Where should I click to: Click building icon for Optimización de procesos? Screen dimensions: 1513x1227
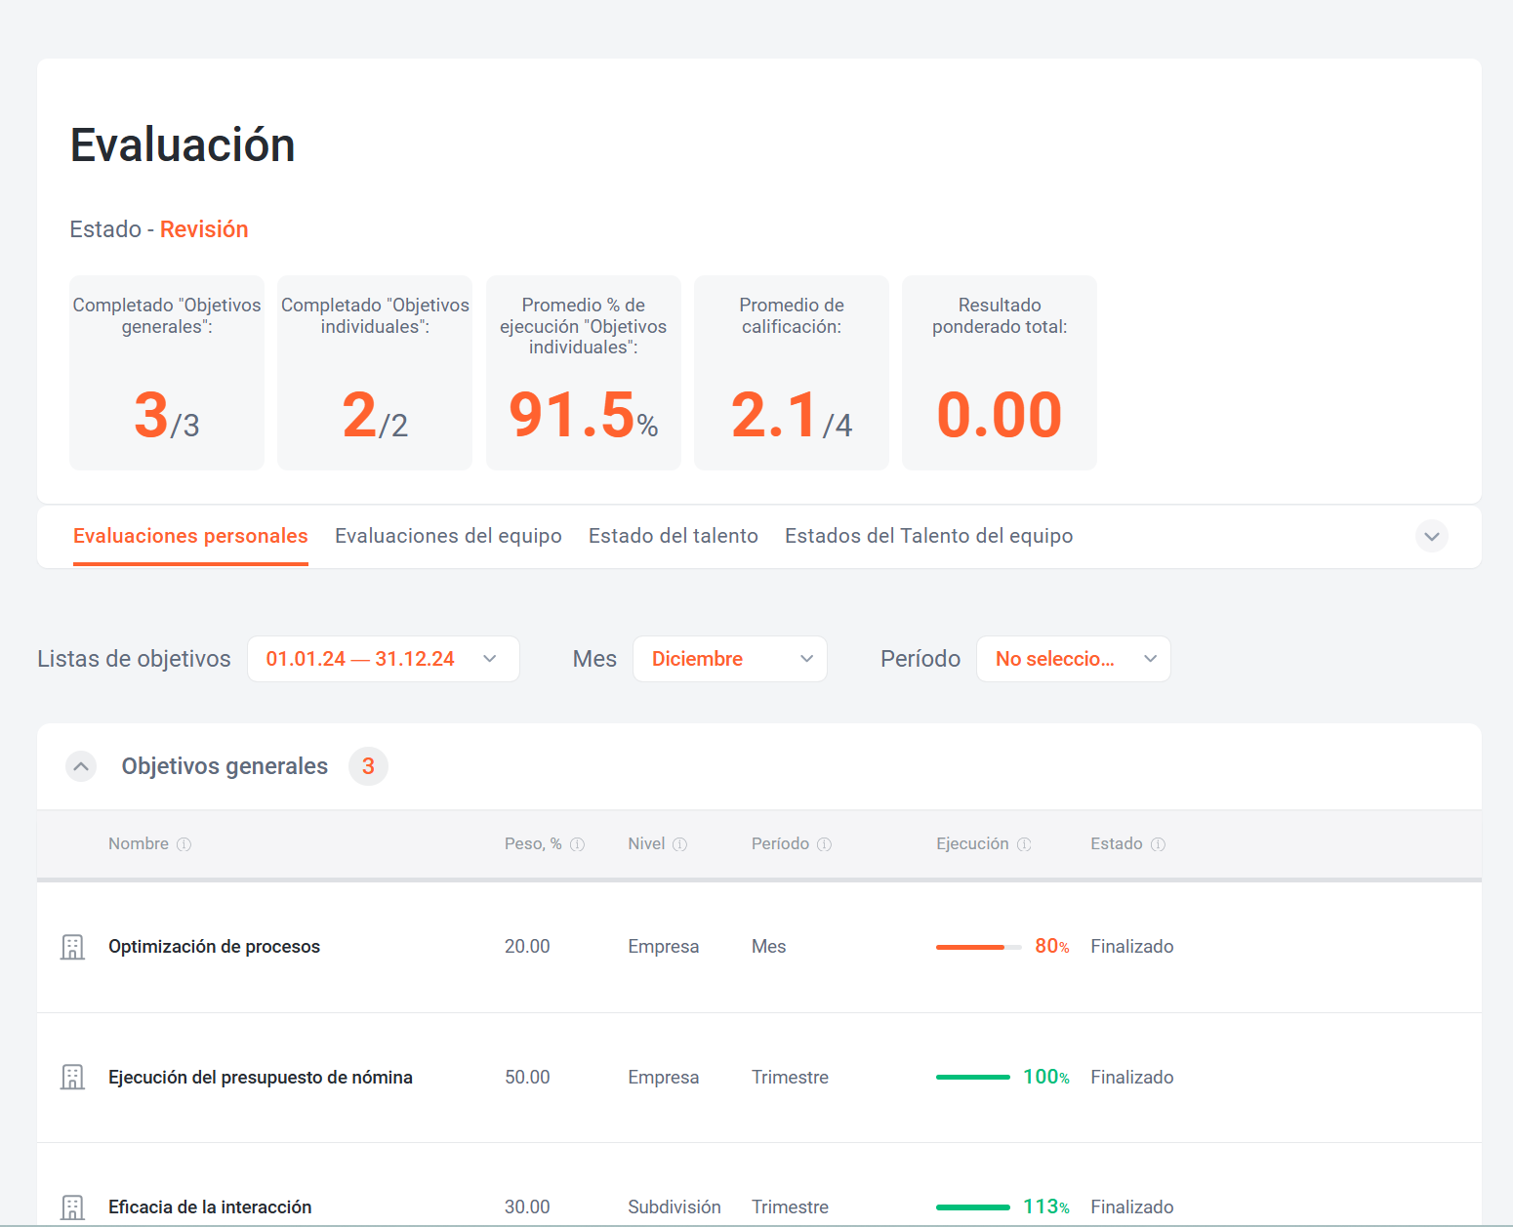[72, 947]
